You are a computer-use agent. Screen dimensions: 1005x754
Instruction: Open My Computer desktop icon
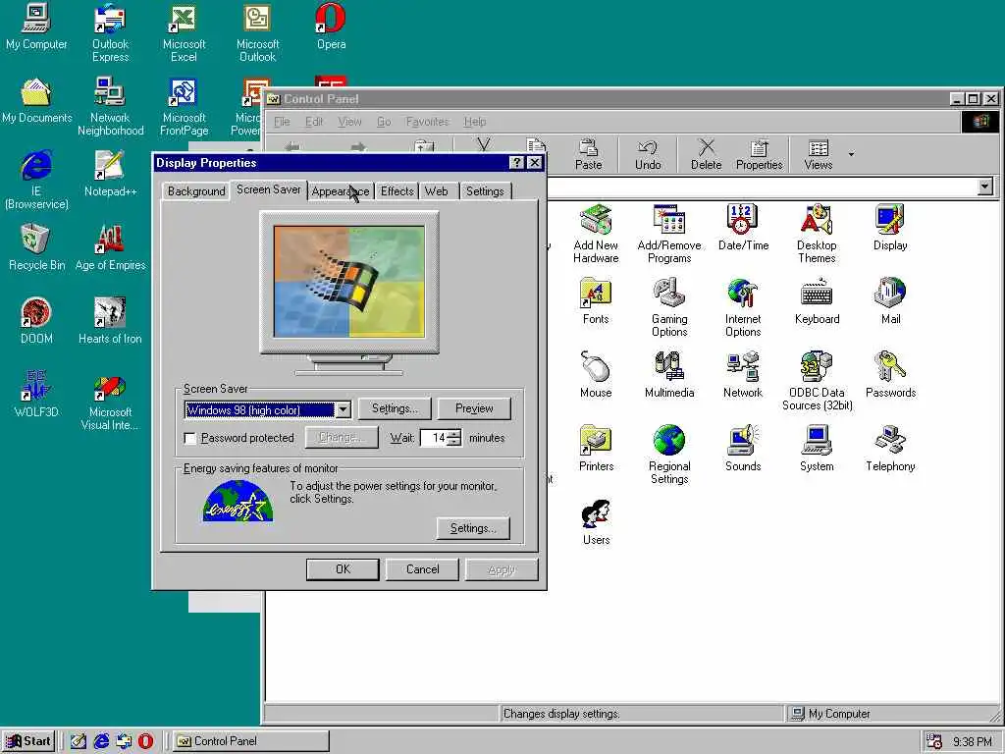coord(36,27)
